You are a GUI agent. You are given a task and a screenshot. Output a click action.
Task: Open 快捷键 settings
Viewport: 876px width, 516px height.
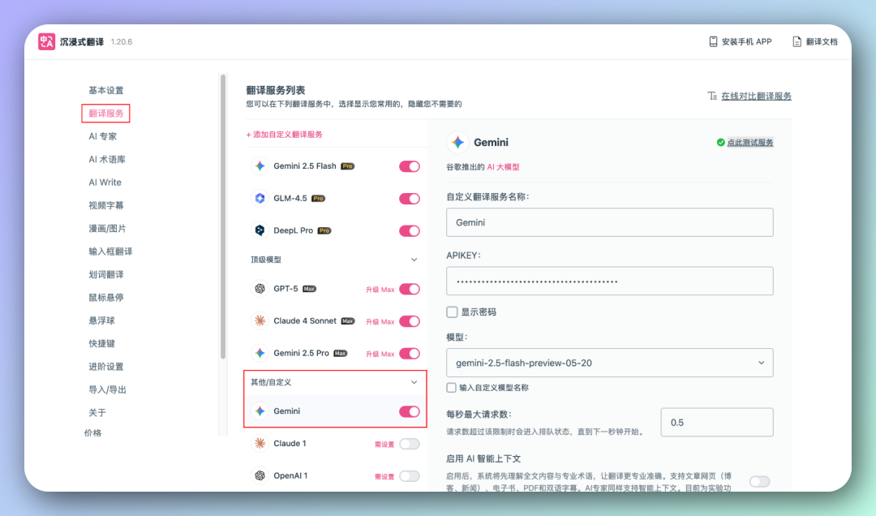101,343
